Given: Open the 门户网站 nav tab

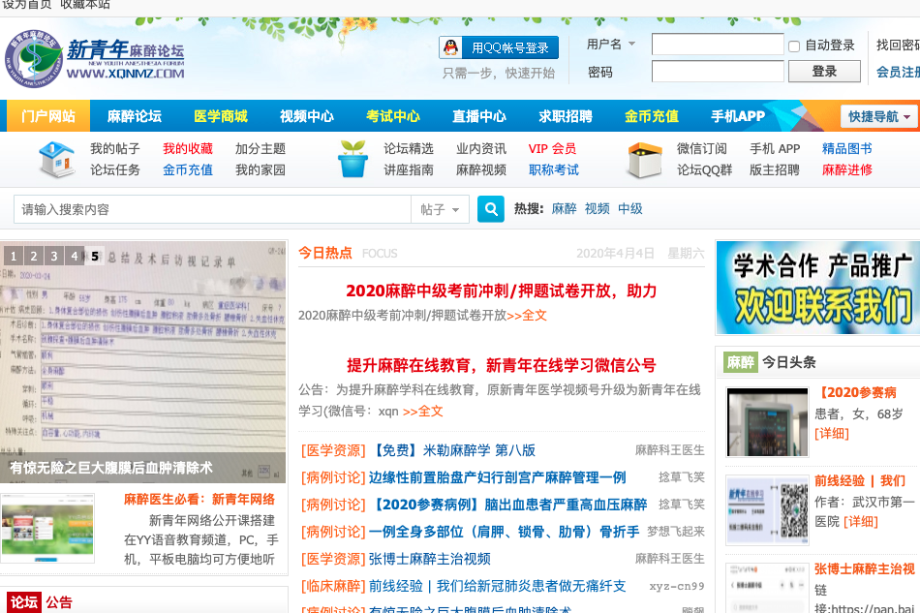Looking at the screenshot, I should click(48, 116).
